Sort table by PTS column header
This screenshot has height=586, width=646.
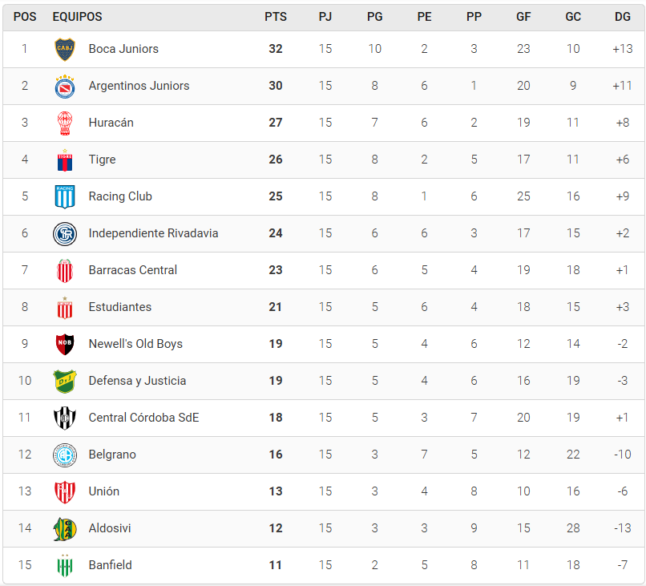(276, 17)
